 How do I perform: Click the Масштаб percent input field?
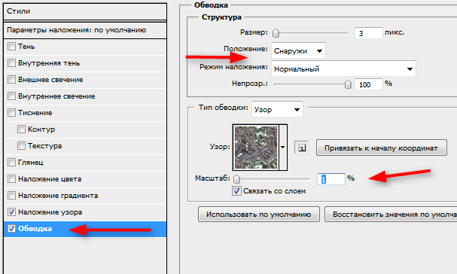[x=331, y=178]
